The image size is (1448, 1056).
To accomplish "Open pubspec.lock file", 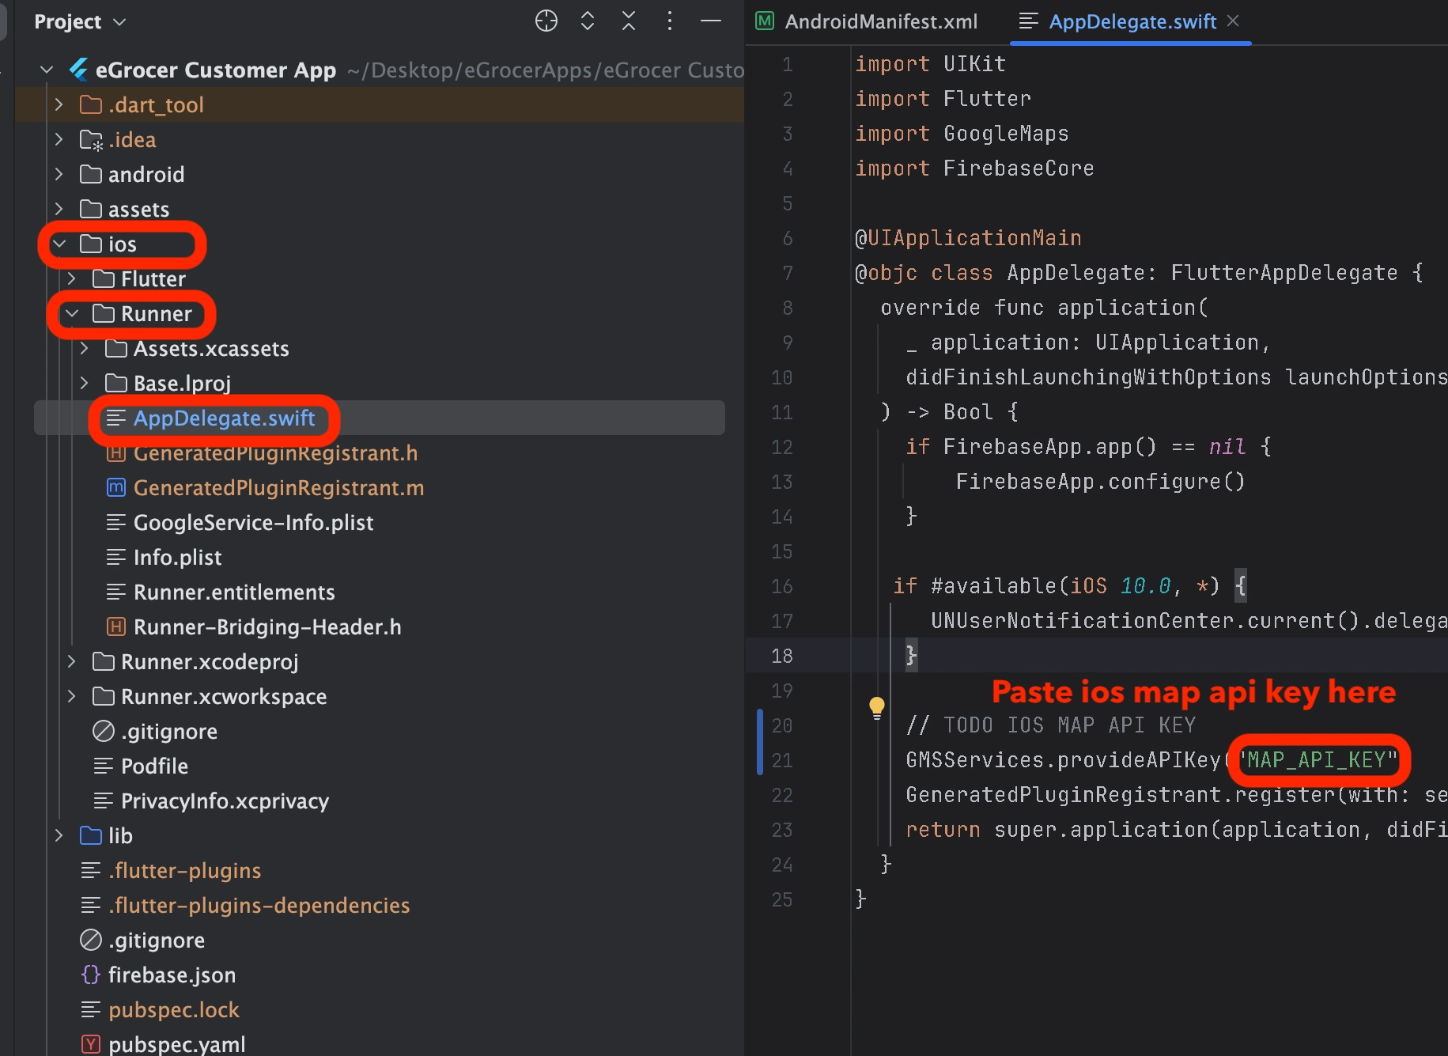I will pyautogui.click(x=173, y=1010).
